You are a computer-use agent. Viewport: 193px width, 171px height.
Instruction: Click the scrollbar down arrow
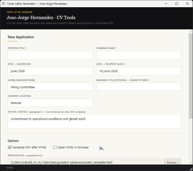pyautogui.click(x=191, y=163)
